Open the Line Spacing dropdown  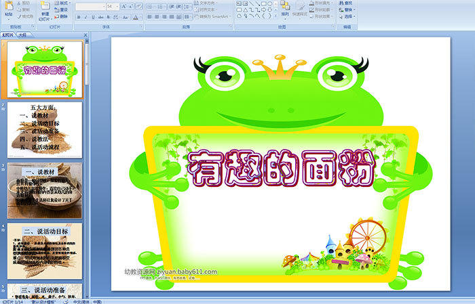point(188,6)
